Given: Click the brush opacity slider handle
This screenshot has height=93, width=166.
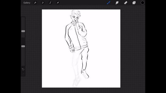Looking at the screenshot, I should coord(23,46).
